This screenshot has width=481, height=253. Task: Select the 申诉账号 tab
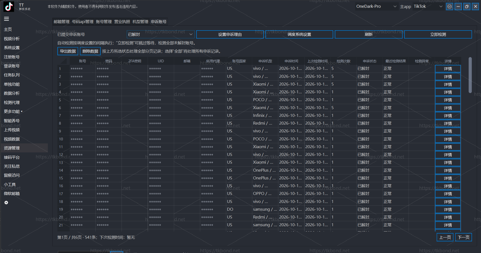click(159, 22)
